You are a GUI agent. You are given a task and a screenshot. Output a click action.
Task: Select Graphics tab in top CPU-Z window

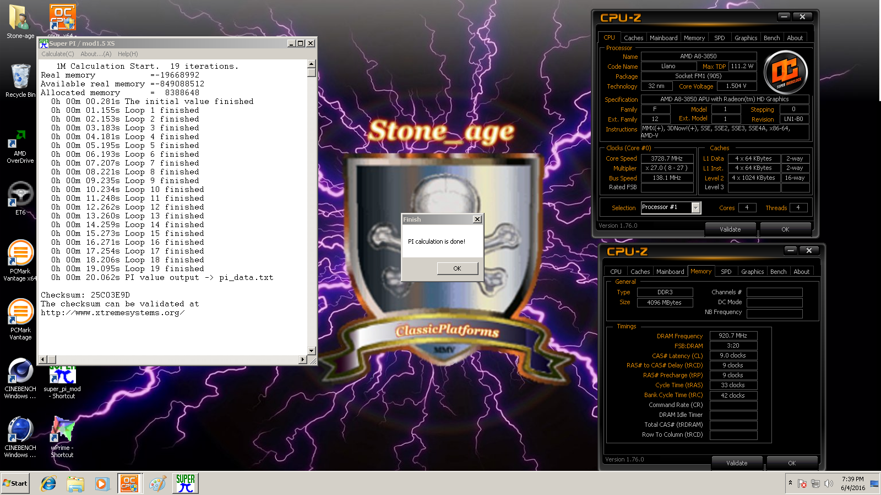click(x=746, y=38)
